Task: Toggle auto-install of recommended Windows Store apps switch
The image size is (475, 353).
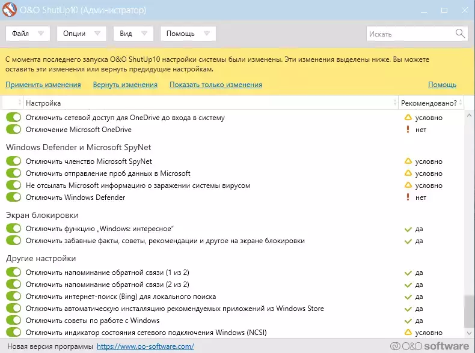Action: [14, 308]
